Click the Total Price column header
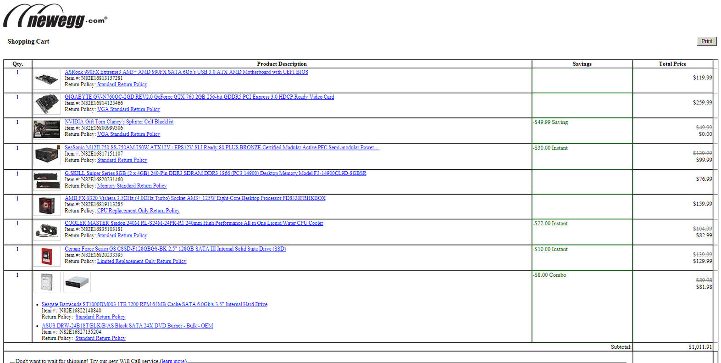Image resolution: width=721 pixels, height=363 pixels. (672, 64)
